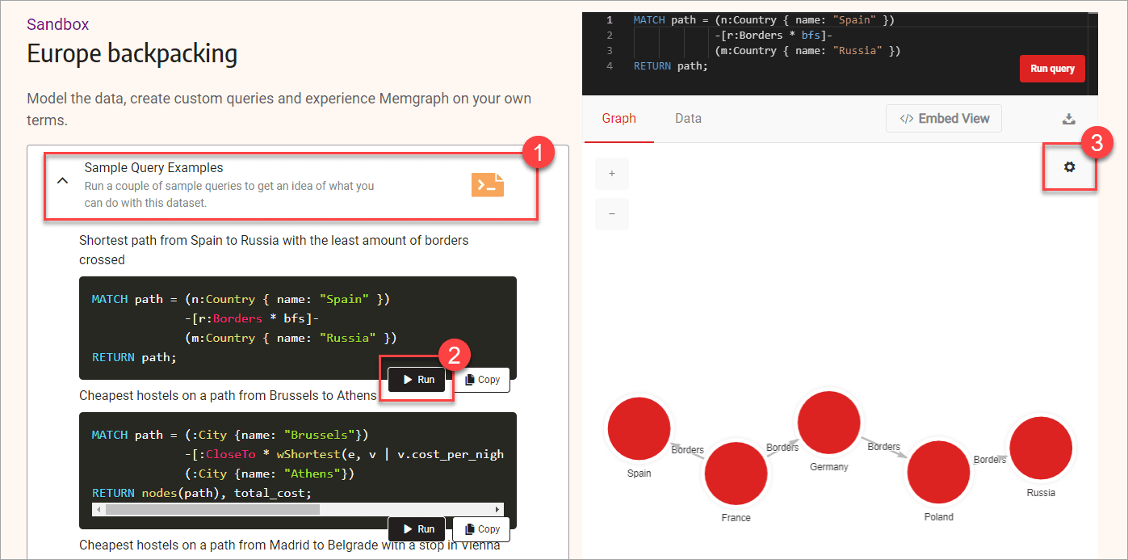The width and height of the screenshot is (1128, 560).
Task: Zoom out with the minus button
Action: pyautogui.click(x=612, y=214)
